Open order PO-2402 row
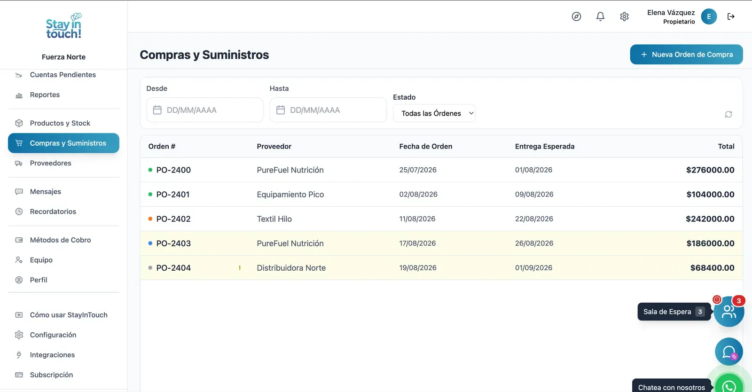 pos(441,219)
